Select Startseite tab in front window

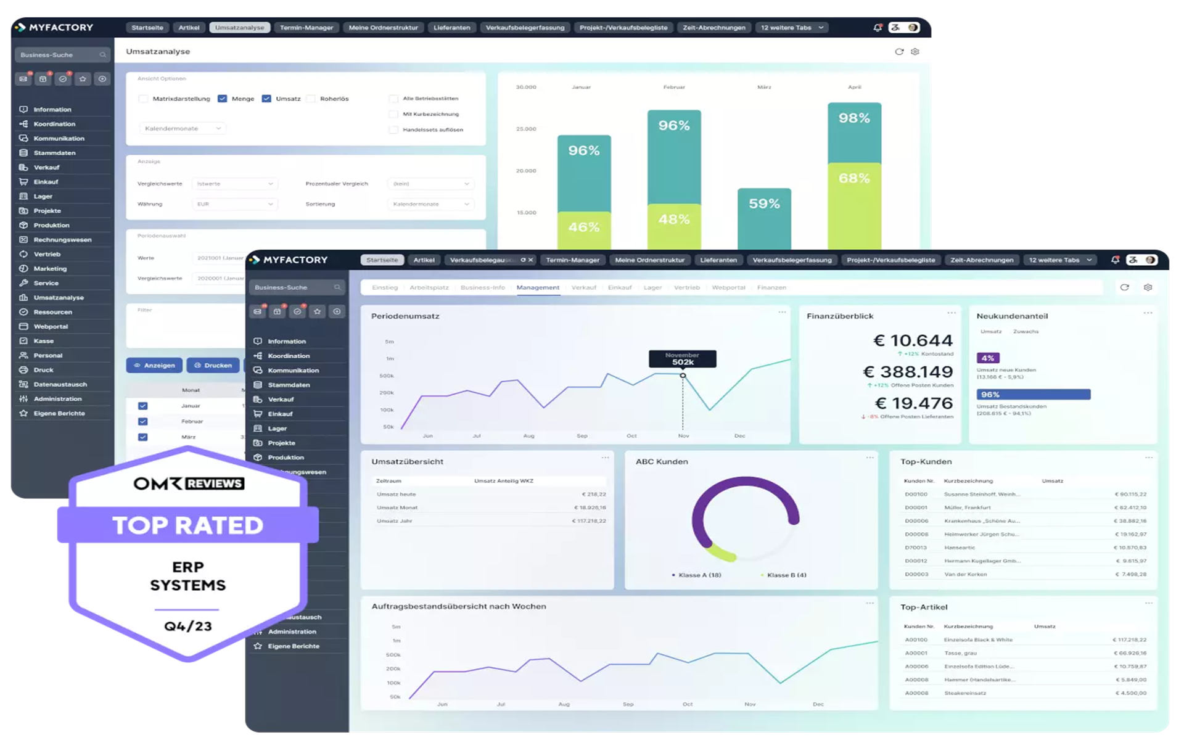point(382,260)
